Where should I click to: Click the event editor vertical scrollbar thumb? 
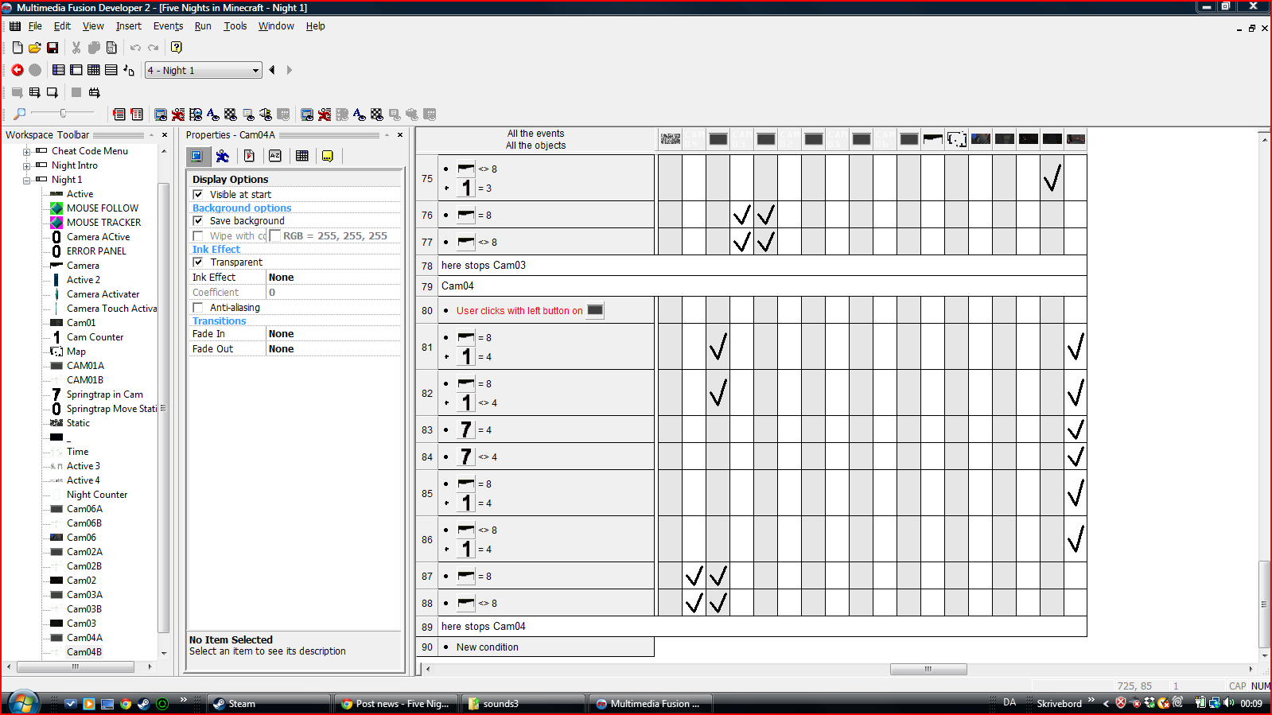coord(1264,604)
